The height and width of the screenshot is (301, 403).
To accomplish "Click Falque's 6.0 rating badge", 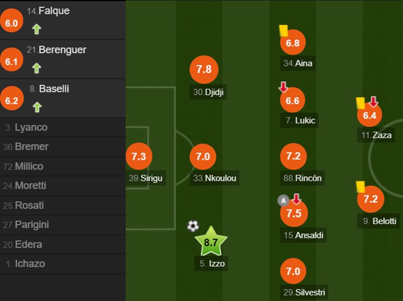I will 12,24.
